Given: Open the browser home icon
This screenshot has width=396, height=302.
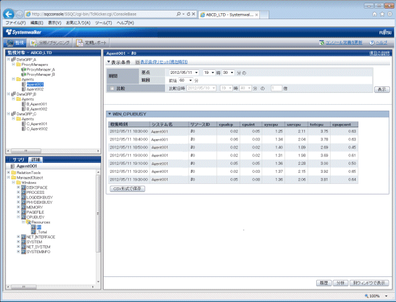Looking at the screenshot, I should [375, 14].
